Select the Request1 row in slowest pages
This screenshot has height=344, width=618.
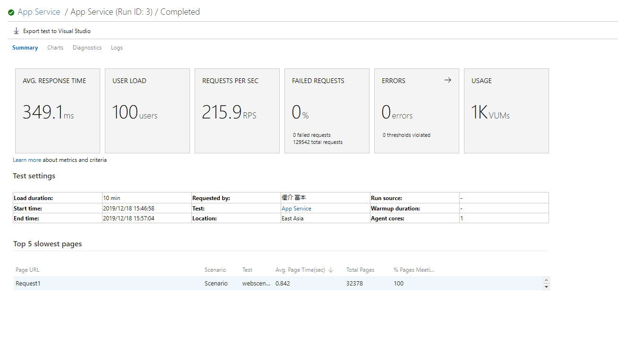(x=28, y=284)
